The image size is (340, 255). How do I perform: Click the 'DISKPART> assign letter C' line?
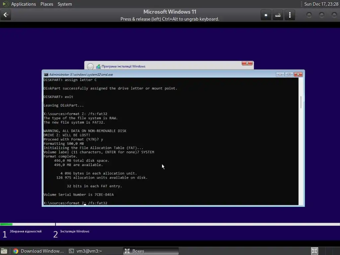[x=70, y=80]
